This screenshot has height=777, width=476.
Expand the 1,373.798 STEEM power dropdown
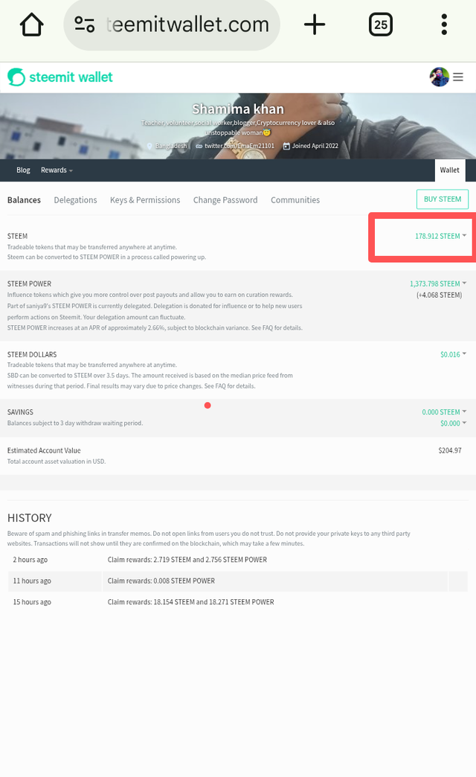438,284
